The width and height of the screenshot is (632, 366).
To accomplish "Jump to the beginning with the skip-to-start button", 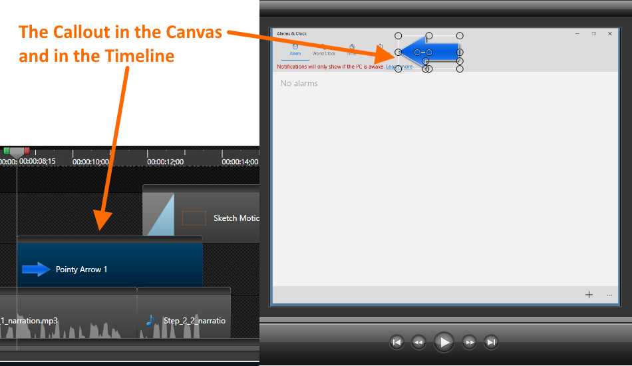I will point(396,342).
